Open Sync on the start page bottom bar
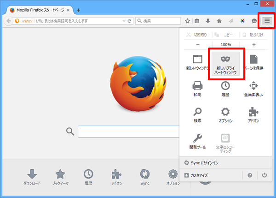The height and width of the screenshot is (198, 276). pyautogui.click(x=145, y=177)
